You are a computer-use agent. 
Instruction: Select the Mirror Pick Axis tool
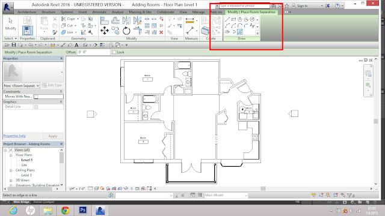click(x=126, y=20)
